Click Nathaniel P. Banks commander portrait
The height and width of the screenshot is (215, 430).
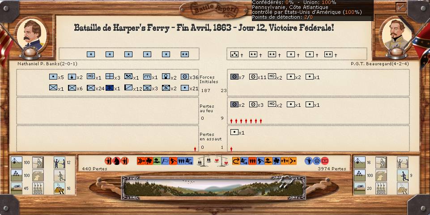[x=32, y=35]
